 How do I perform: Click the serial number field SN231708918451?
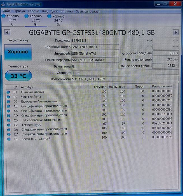pos(95,47)
